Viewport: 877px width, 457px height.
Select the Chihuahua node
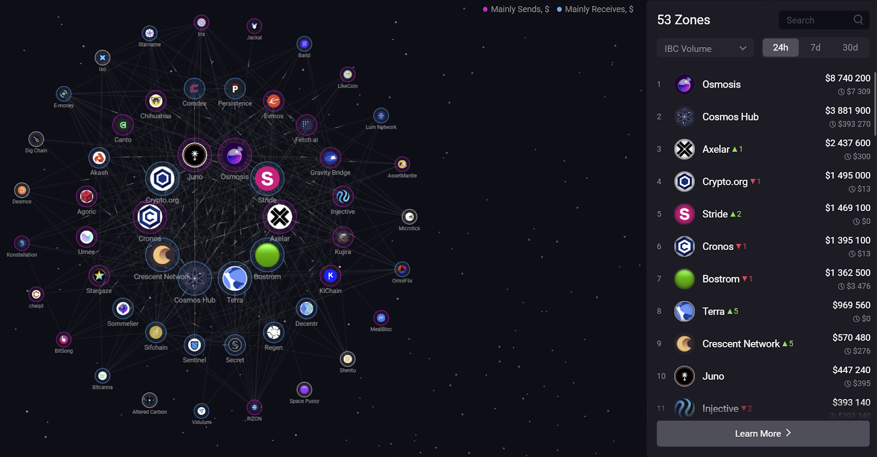point(156,101)
